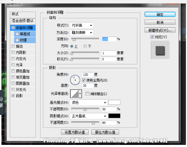
Task: Open the 方法(Q) dropdown showing 雕刻清晰
Action: [x=82, y=32]
